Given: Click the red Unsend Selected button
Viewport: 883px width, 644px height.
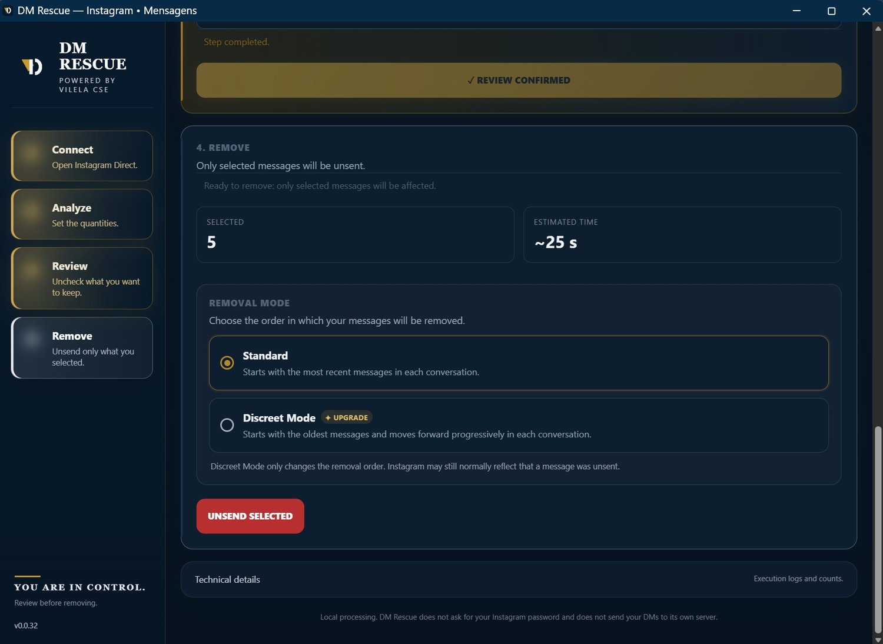Looking at the screenshot, I should point(250,516).
